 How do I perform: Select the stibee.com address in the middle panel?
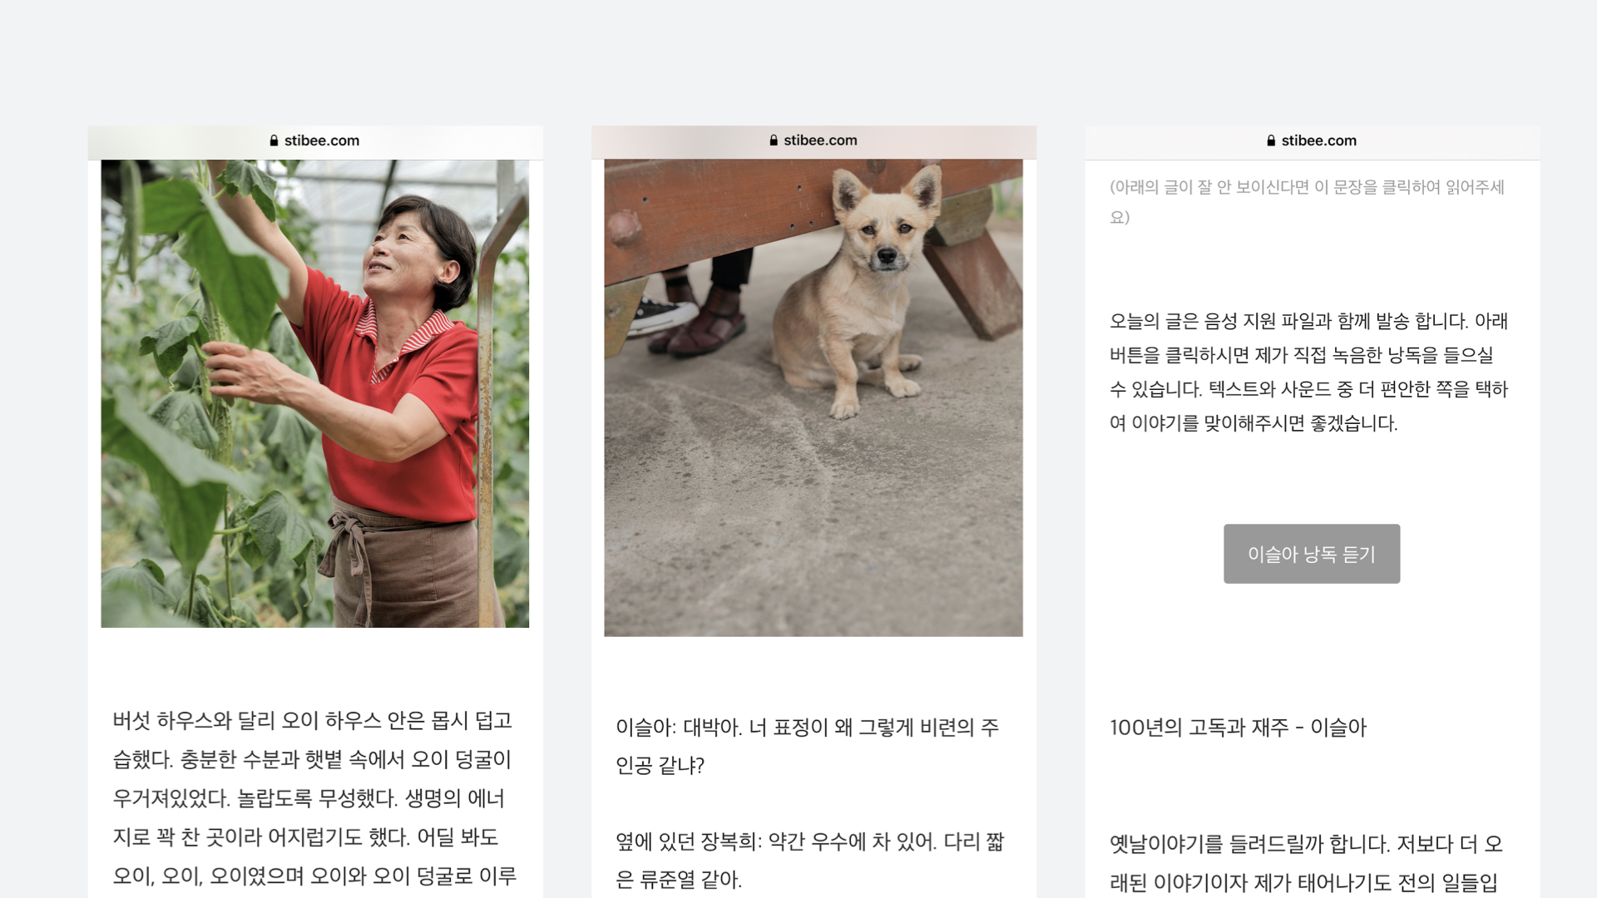820,141
